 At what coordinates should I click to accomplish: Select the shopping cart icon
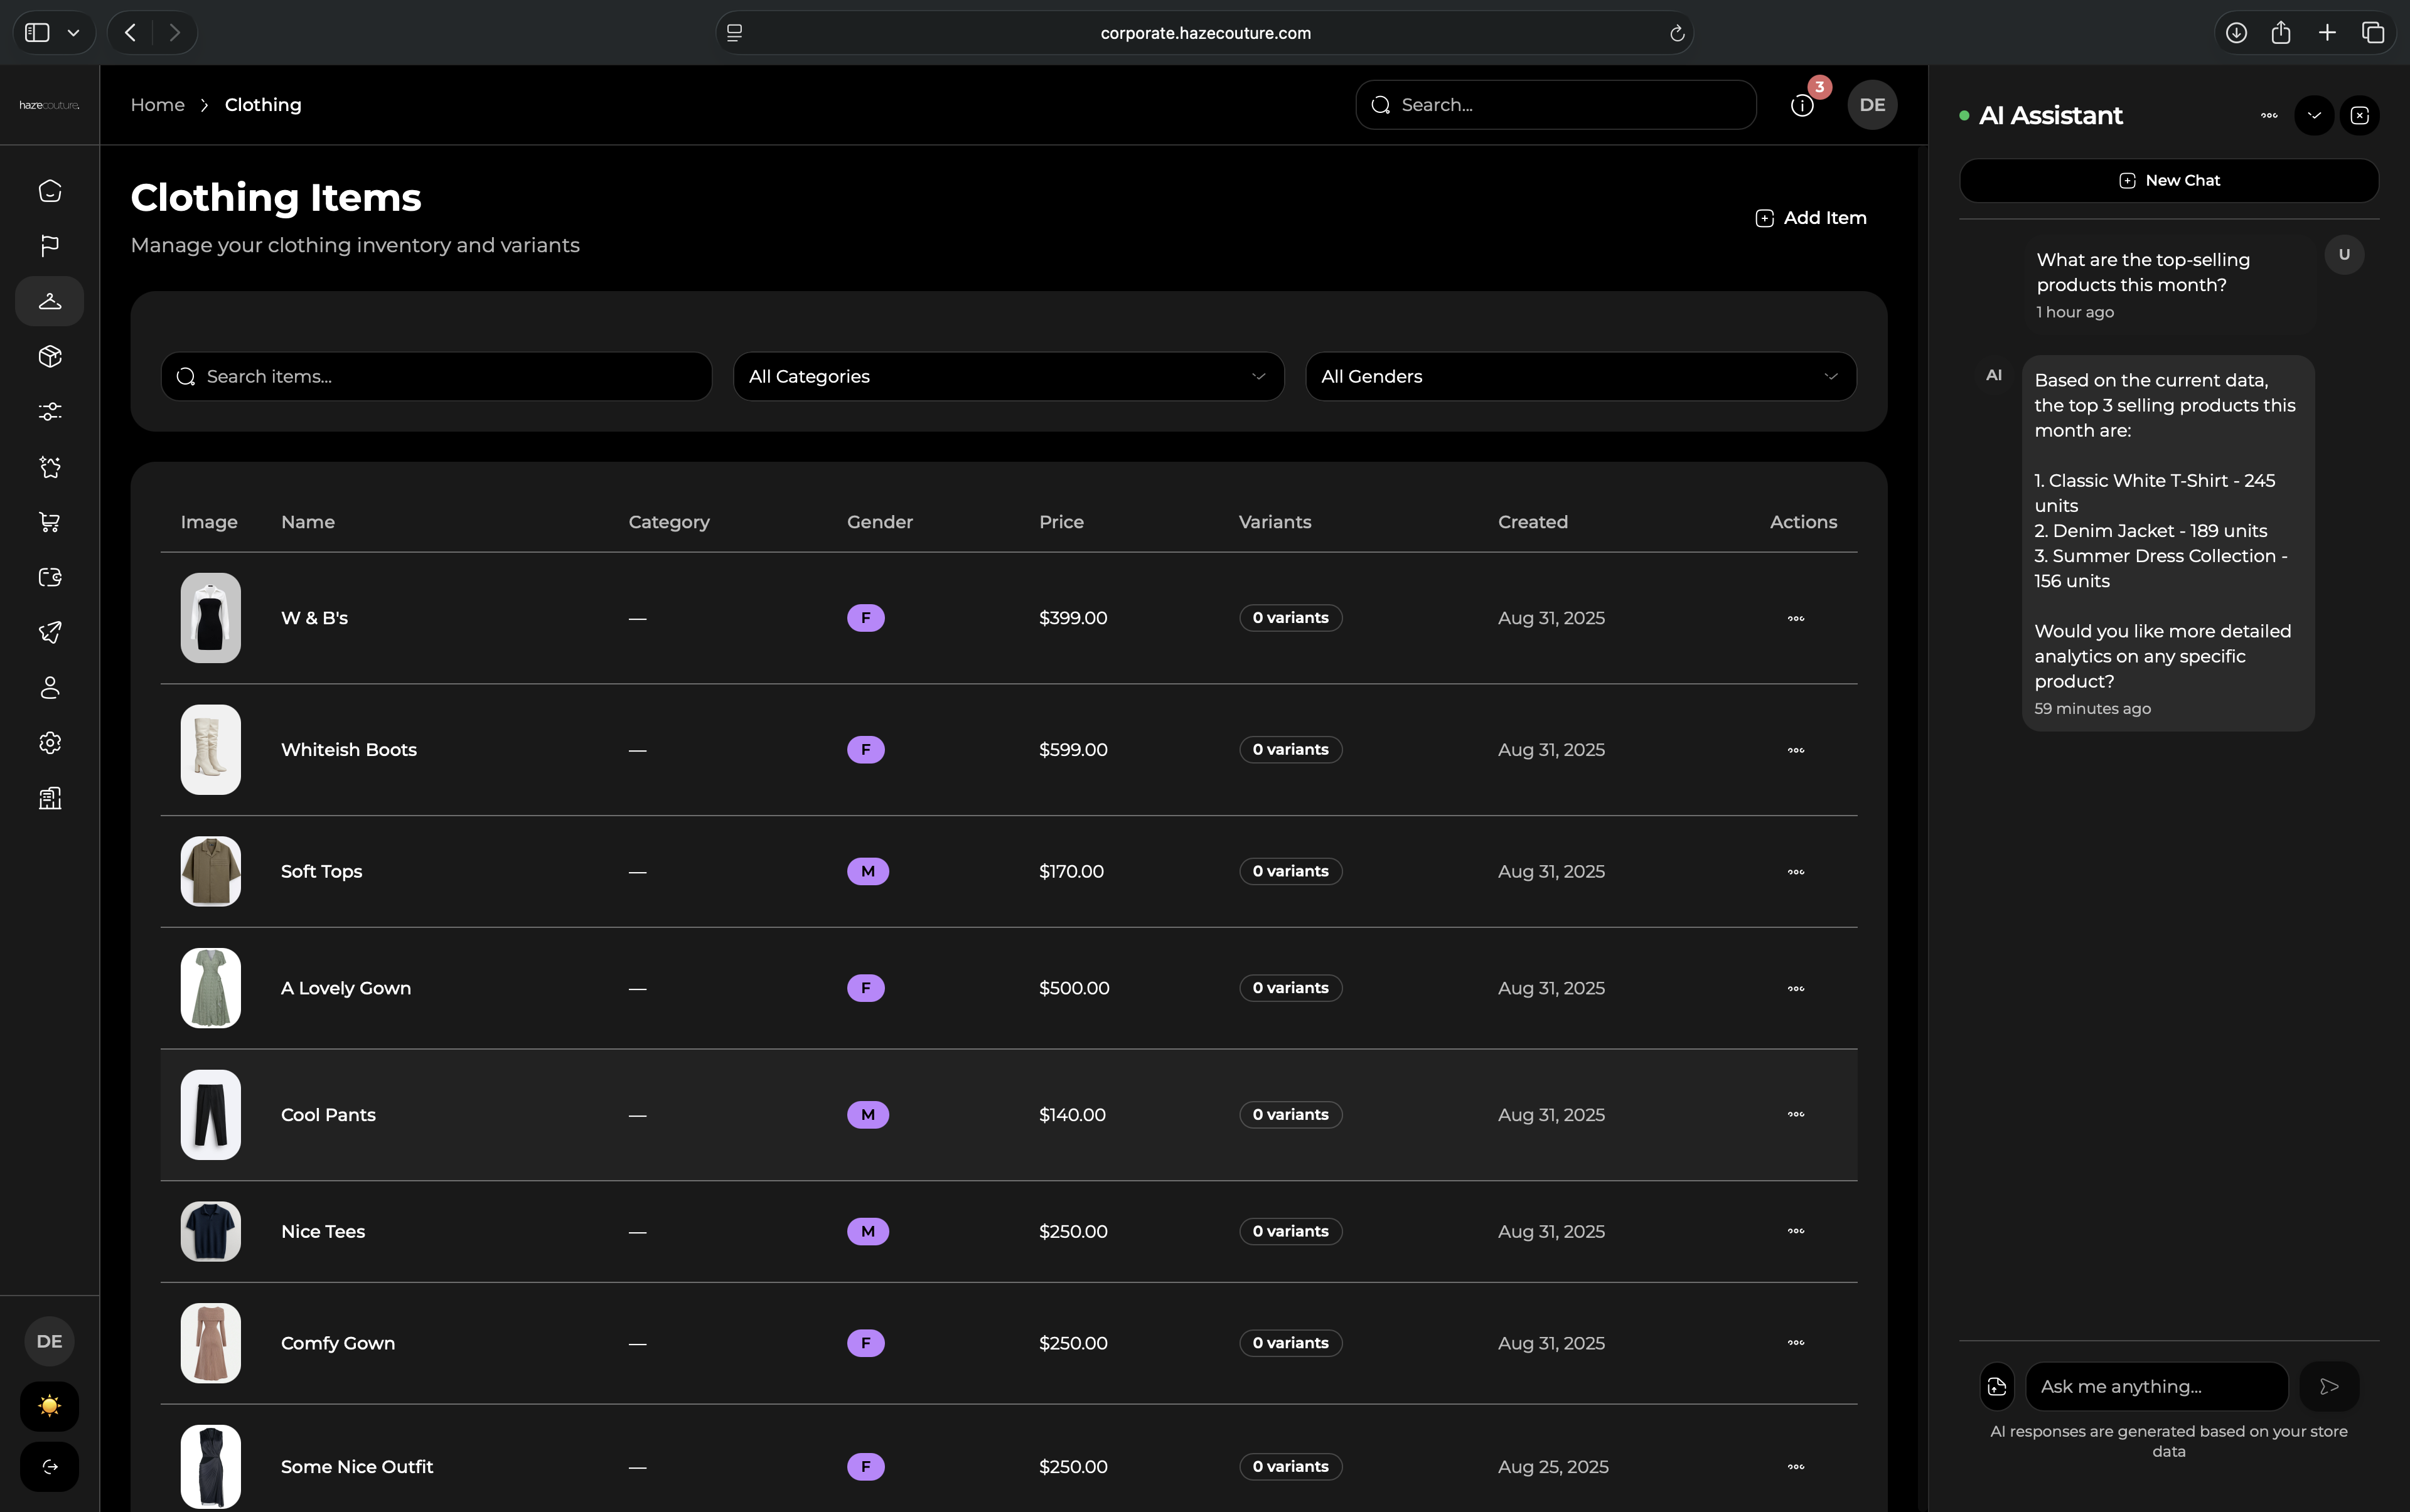[x=49, y=521]
